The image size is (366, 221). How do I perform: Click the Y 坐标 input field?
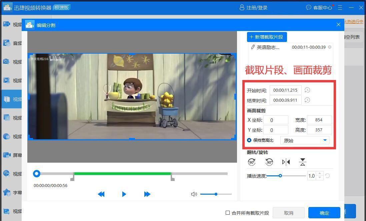(x=276, y=130)
